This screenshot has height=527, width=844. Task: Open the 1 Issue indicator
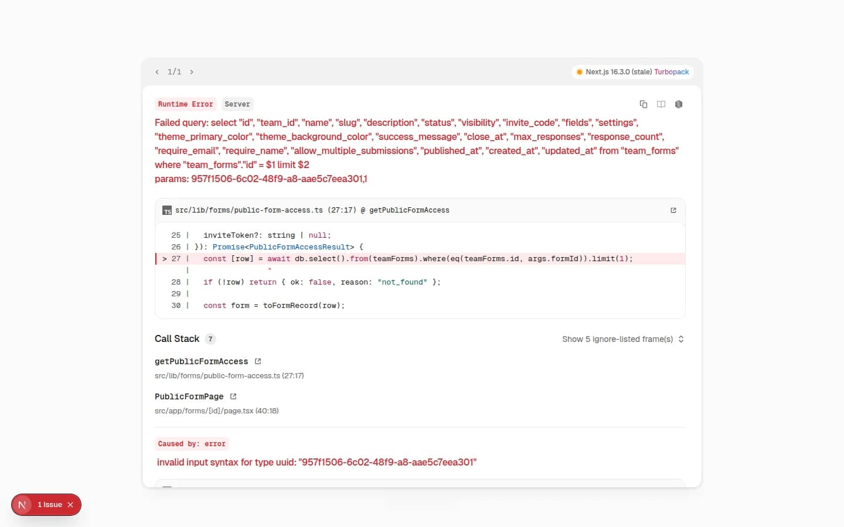click(x=50, y=505)
